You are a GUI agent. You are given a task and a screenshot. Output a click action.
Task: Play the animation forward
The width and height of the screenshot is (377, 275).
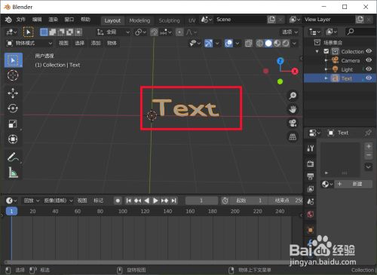[x=155, y=200]
